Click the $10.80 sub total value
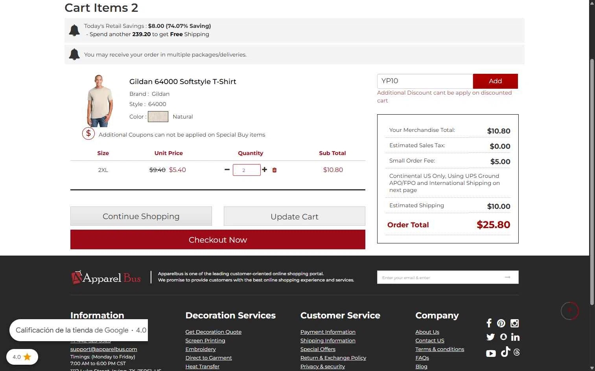The height and width of the screenshot is (371, 595). (333, 170)
